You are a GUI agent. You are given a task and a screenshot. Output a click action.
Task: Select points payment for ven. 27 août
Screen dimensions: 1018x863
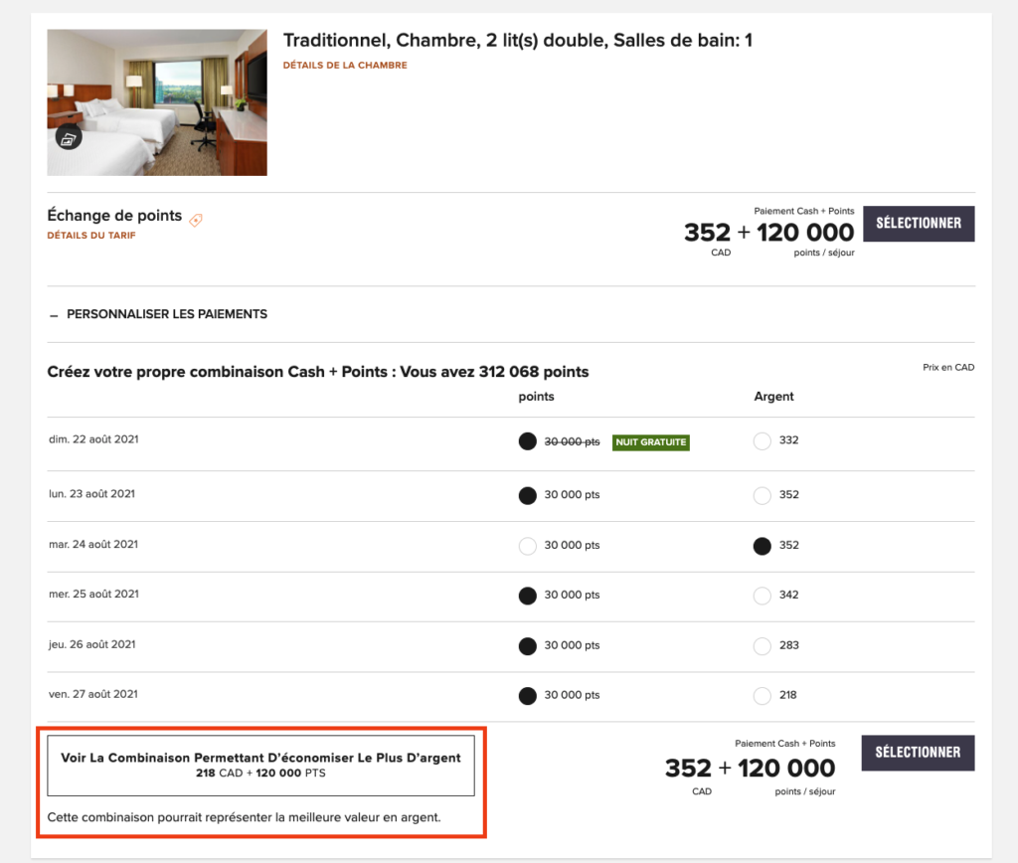[528, 696]
